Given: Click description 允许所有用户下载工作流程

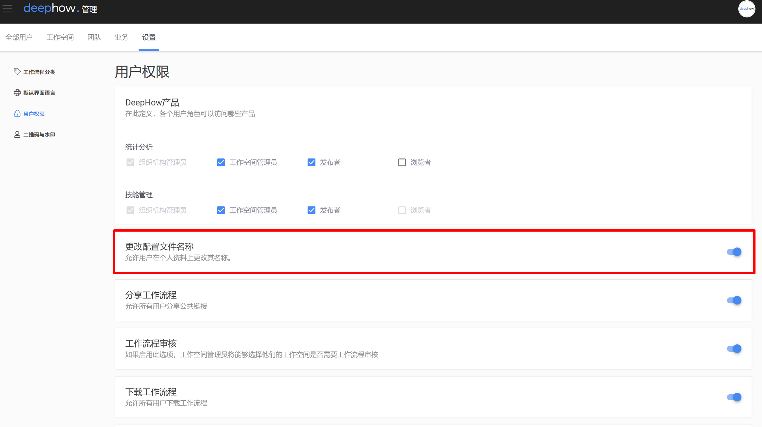Looking at the screenshot, I should 166,403.
